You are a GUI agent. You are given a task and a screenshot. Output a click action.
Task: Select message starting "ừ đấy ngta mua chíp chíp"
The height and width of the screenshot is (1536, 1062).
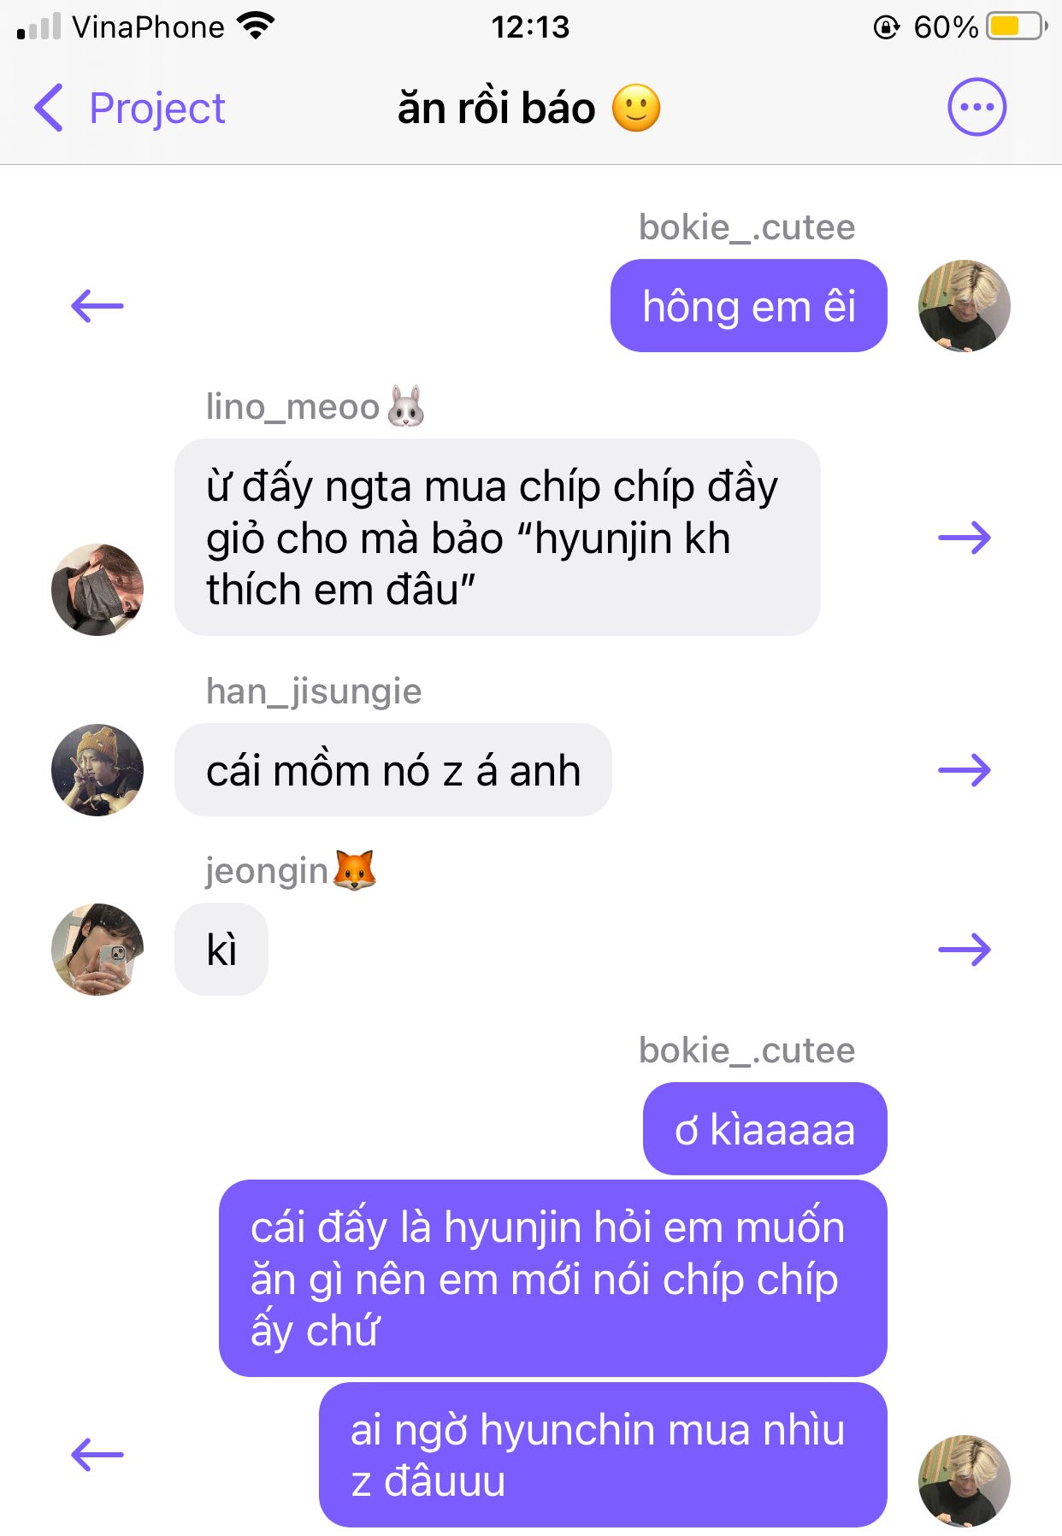click(x=497, y=537)
